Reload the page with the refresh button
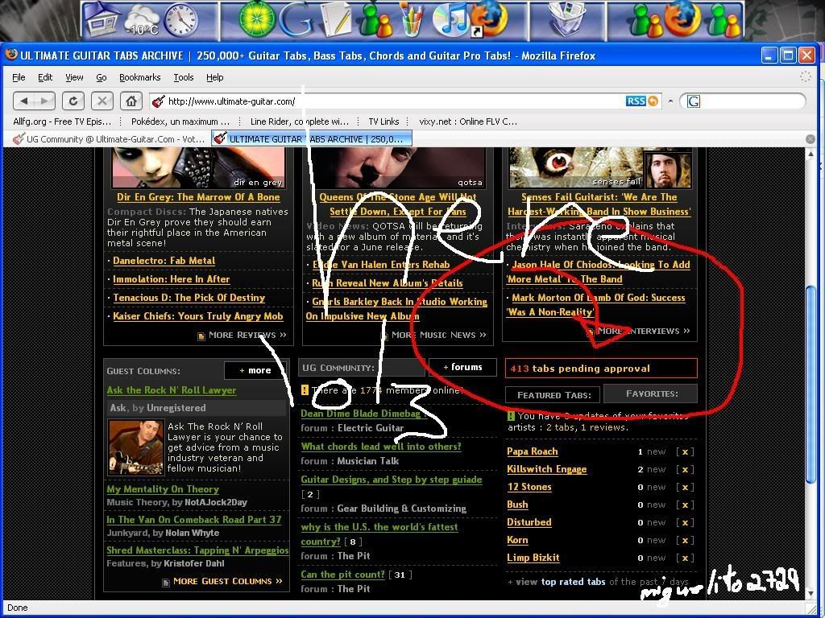This screenshot has width=825, height=618. 73,101
